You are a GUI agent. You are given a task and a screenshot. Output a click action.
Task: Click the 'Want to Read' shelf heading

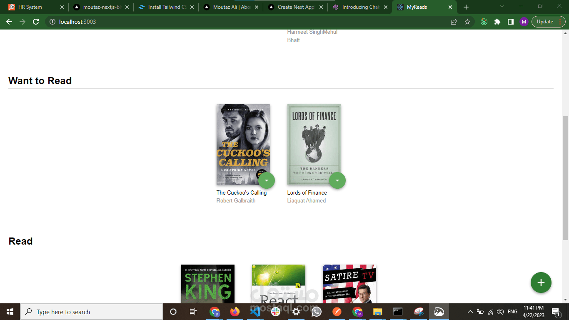tap(40, 81)
